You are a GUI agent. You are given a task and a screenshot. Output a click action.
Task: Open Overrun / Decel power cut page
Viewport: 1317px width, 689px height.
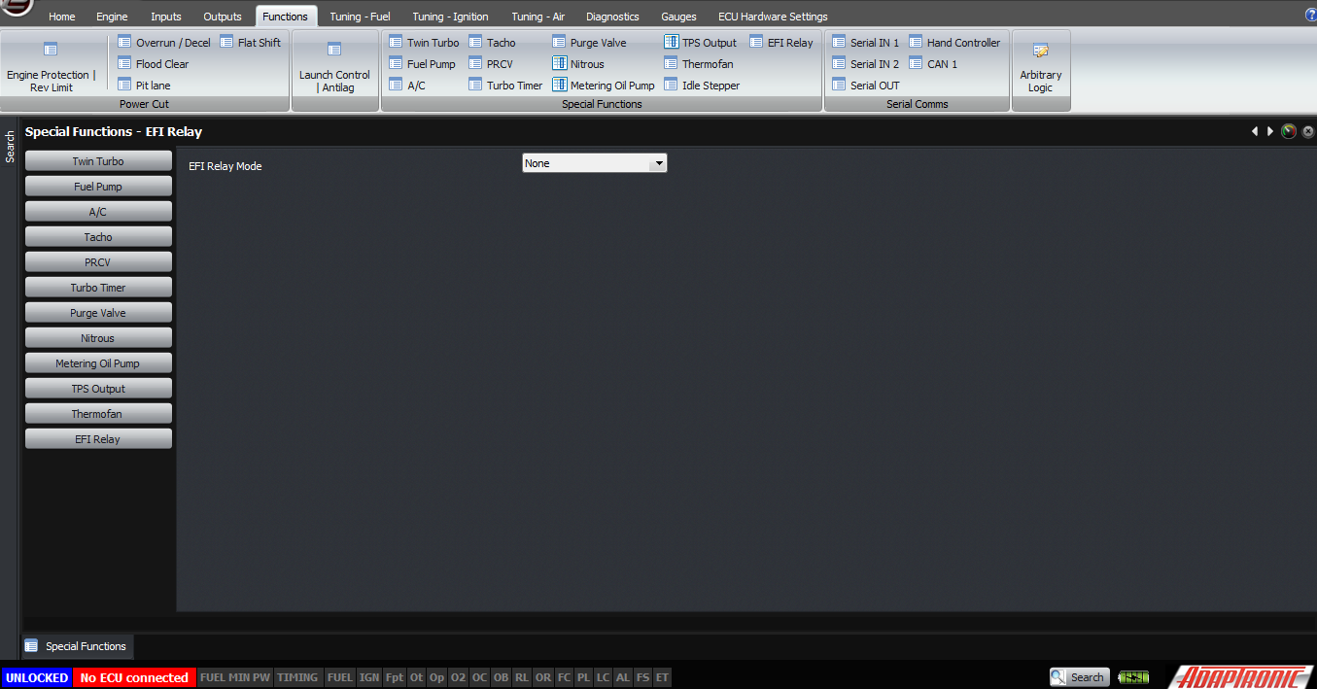[164, 43]
